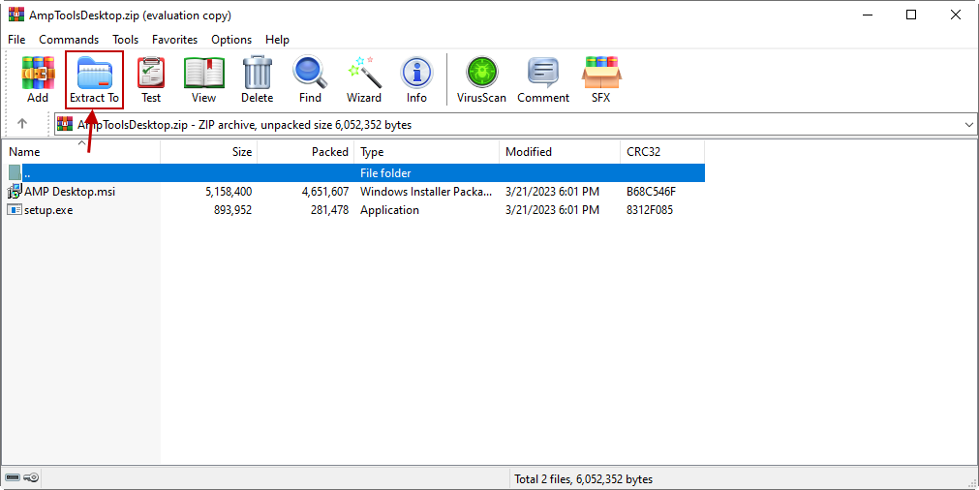Click the setup.exe file icon
The height and width of the screenshot is (490, 979).
[x=15, y=210]
